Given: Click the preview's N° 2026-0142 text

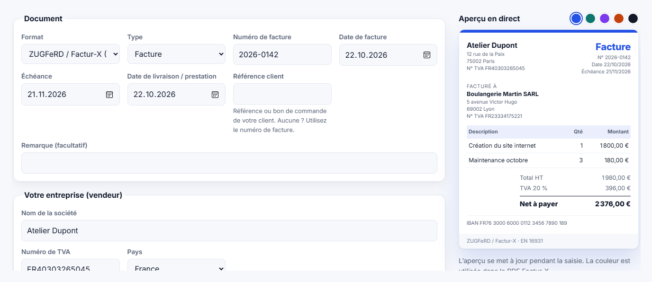Looking at the screenshot, I should click(x=614, y=57).
